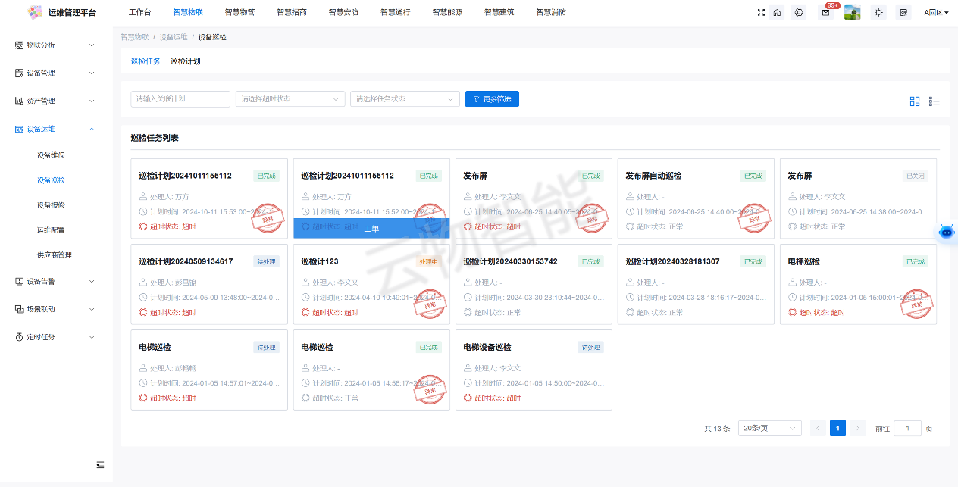Click the 设备告警 sidebar icon
958x487 pixels.
[20, 281]
